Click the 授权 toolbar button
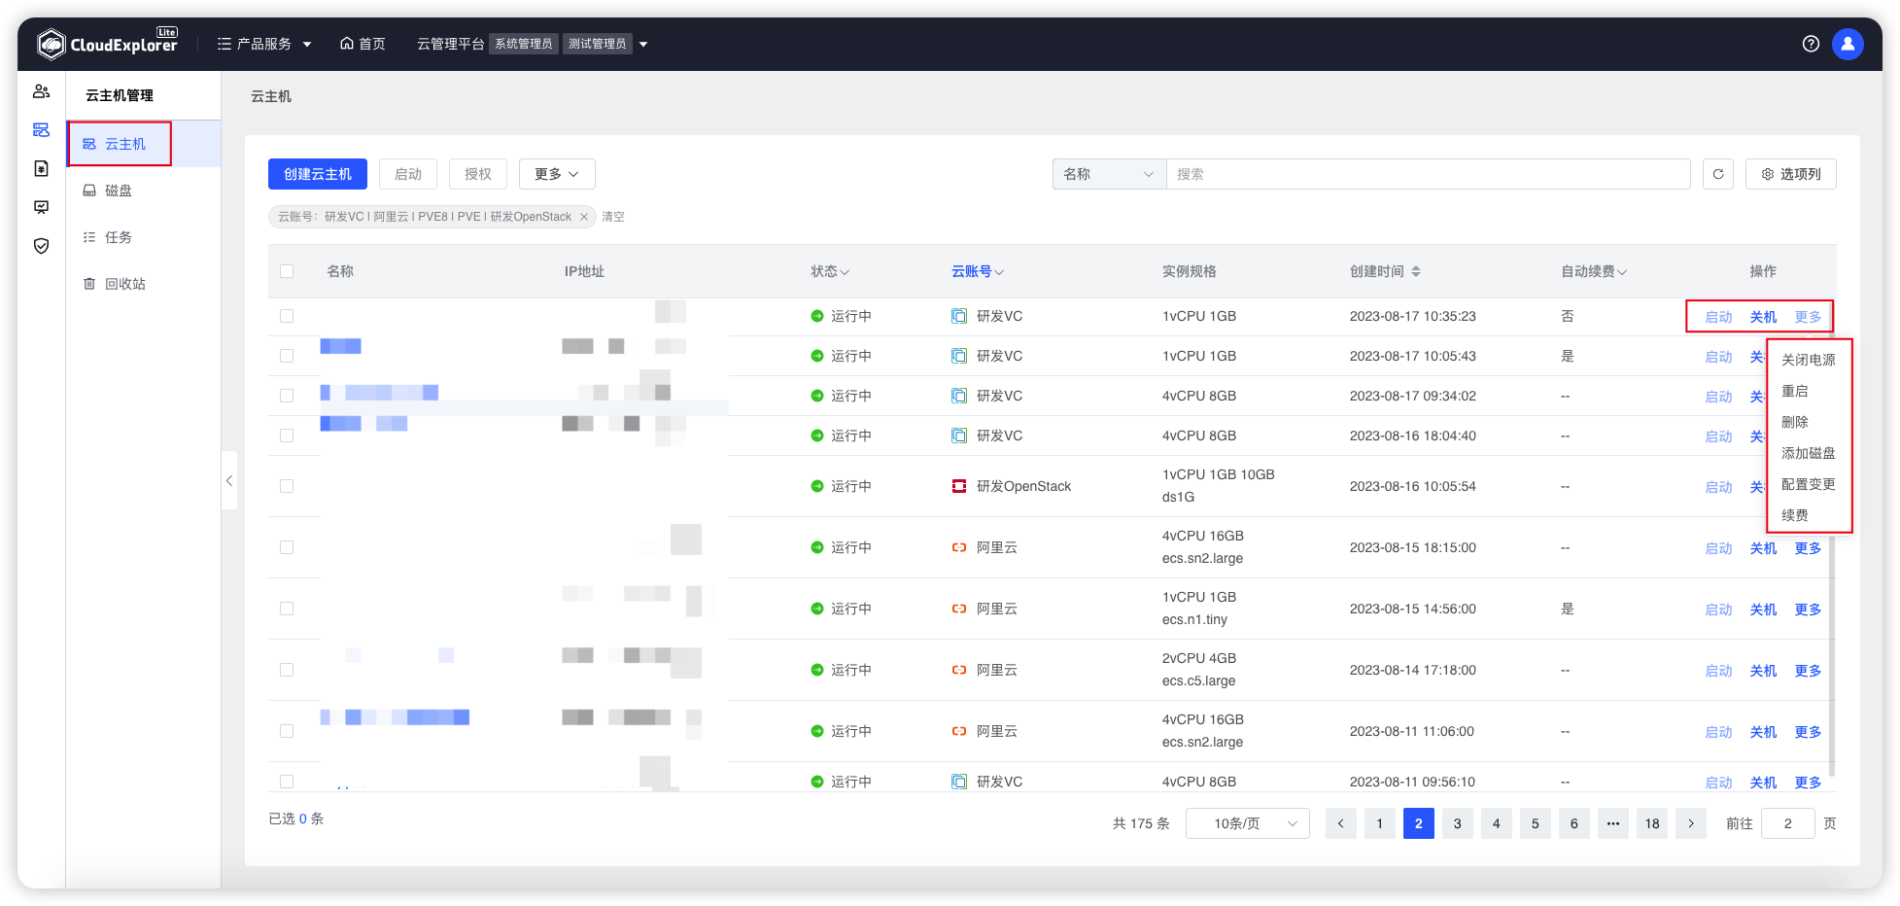Image resolution: width=1900 pixels, height=906 pixels. coord(478,174)
